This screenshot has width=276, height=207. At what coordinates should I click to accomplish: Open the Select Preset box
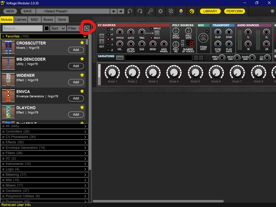coord(73,11)
